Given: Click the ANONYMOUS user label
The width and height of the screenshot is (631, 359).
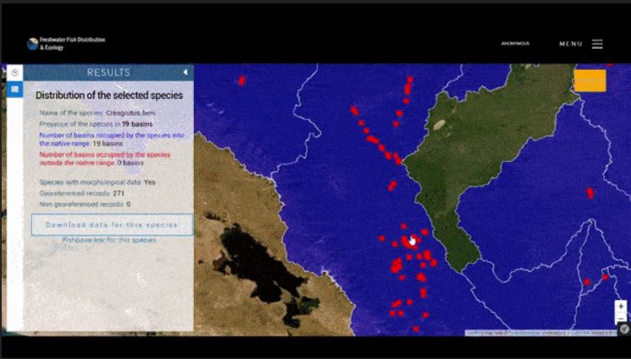Looking at the screenshot, I should point(515,44).
